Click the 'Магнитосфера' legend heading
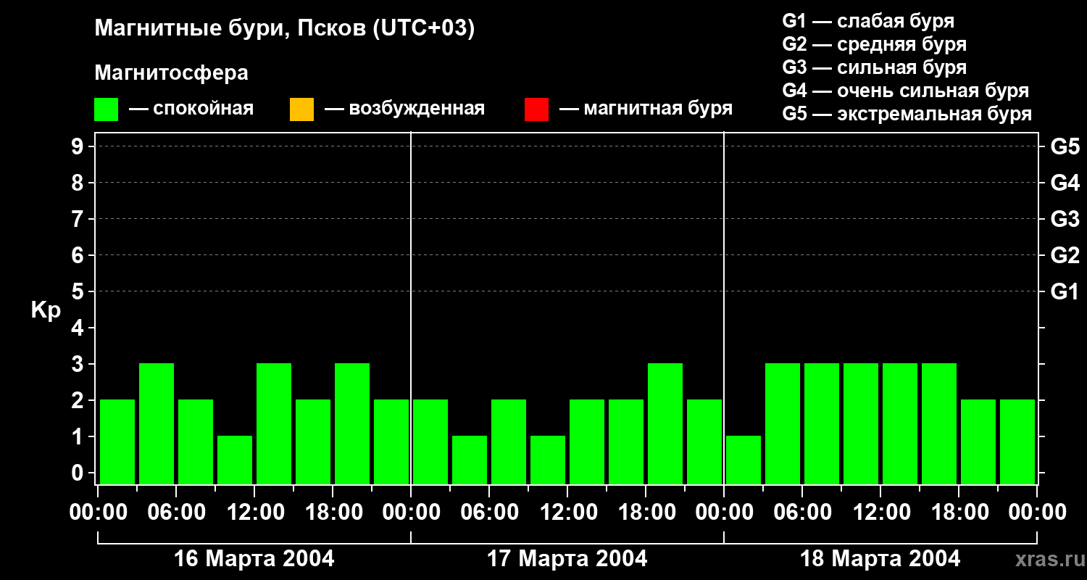 171,73
